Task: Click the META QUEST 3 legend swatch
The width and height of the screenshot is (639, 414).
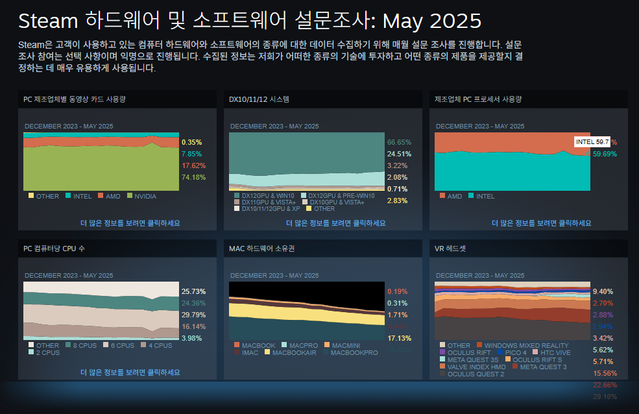Action: pyautogui.click(x=515, y=367)
